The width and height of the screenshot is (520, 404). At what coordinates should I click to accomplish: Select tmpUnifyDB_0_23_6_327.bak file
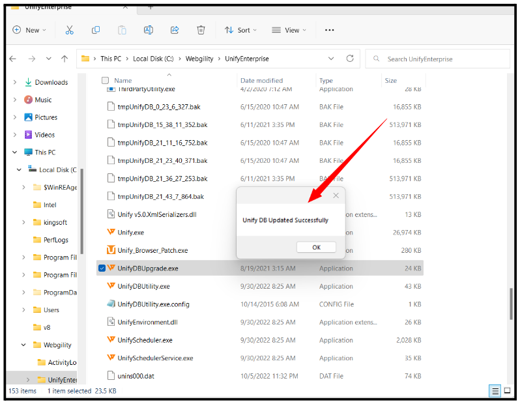(159, 107)
